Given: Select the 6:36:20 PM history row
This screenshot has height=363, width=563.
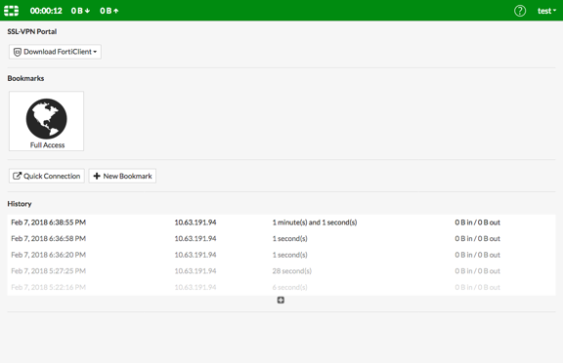Looking at the screenshot, I should click(281, 255).
